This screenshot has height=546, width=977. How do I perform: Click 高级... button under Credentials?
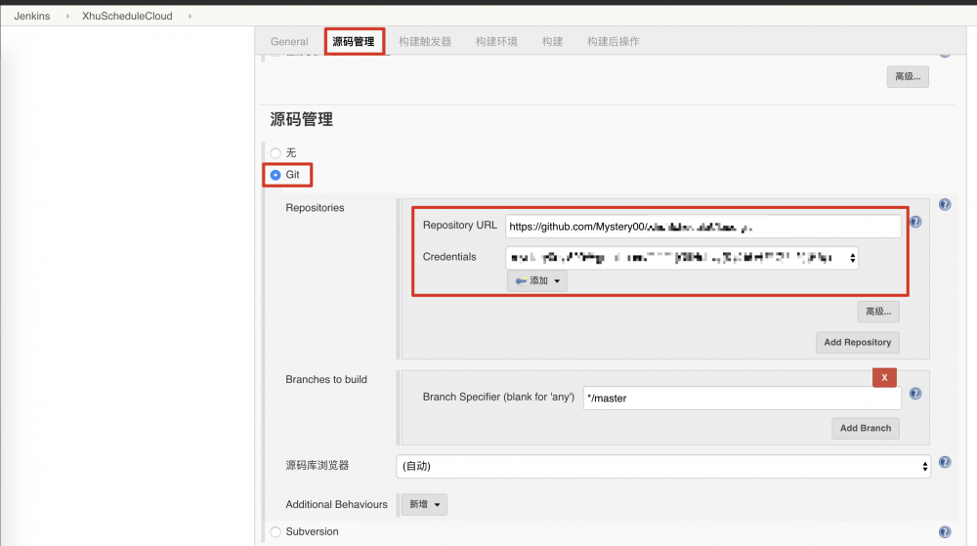pos(878,312)
